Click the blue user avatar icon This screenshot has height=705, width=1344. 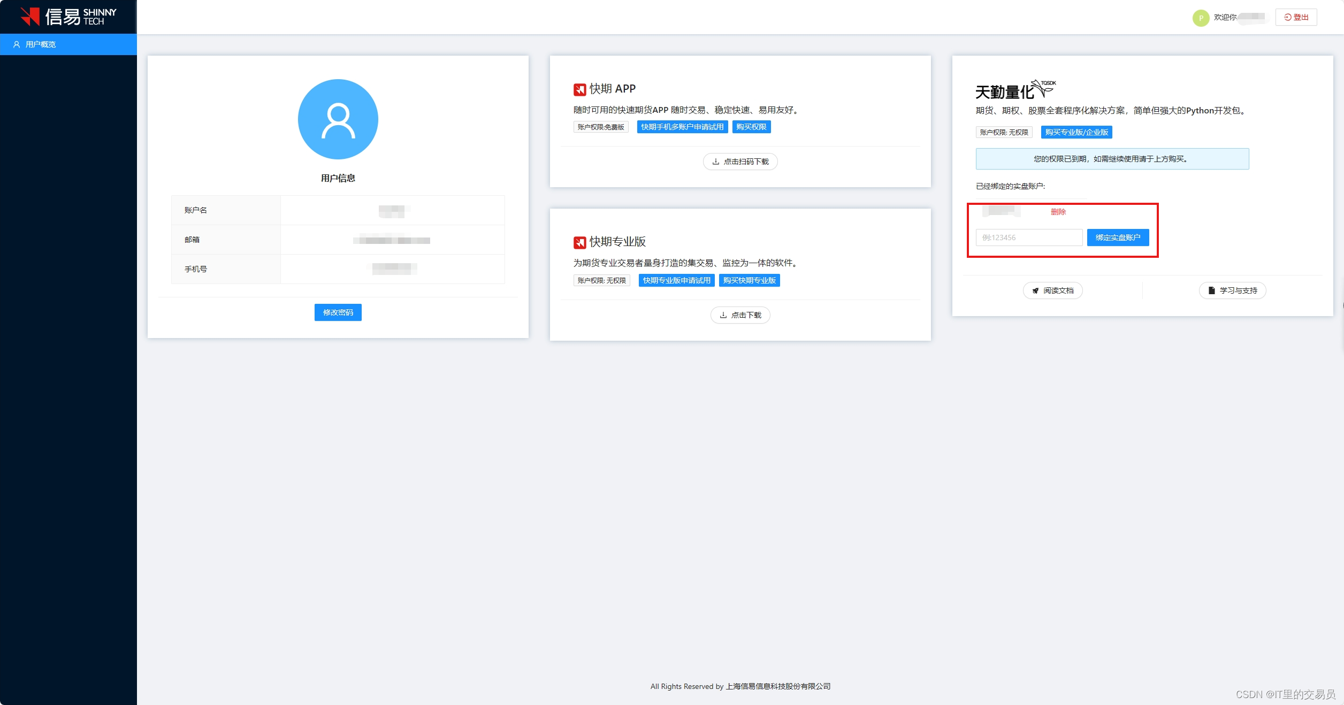click(x=338, y=119)
